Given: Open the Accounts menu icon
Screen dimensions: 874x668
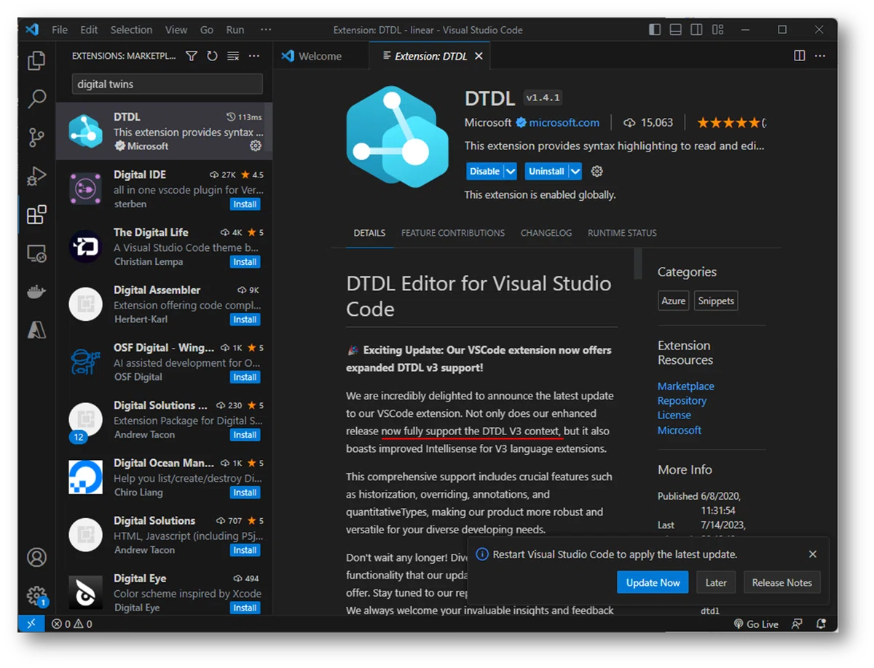Looking at the screenshot, I should tap(36, 557).
